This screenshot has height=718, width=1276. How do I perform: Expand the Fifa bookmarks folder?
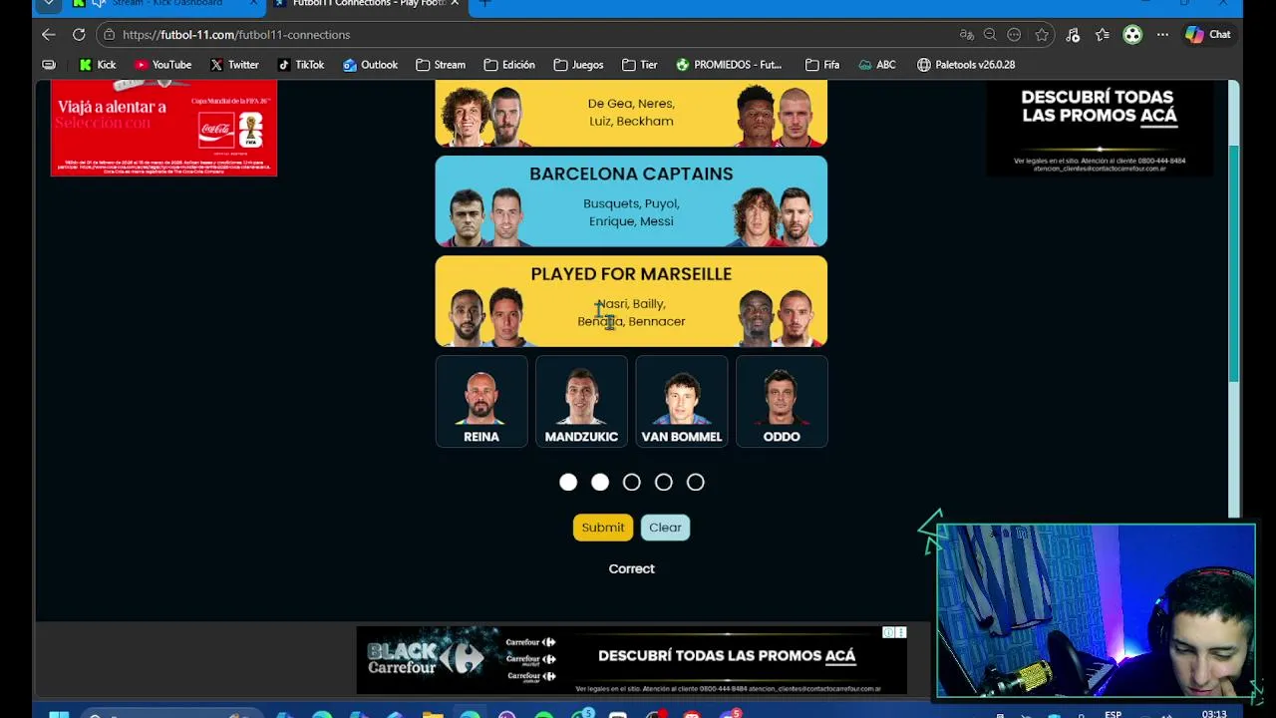[x=822, y=65]
